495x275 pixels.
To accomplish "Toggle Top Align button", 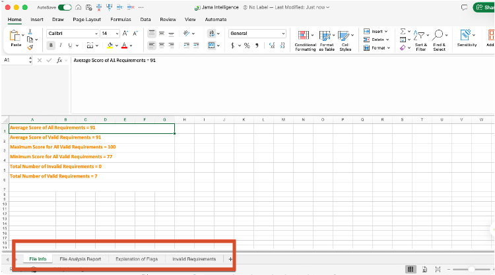I will click(x=152, y=33).
